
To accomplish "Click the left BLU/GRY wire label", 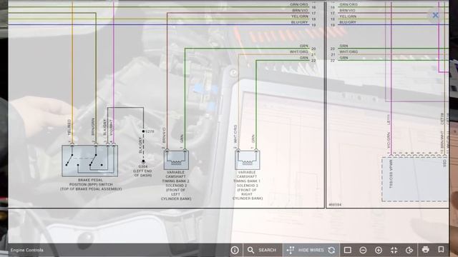I will 299,22.
